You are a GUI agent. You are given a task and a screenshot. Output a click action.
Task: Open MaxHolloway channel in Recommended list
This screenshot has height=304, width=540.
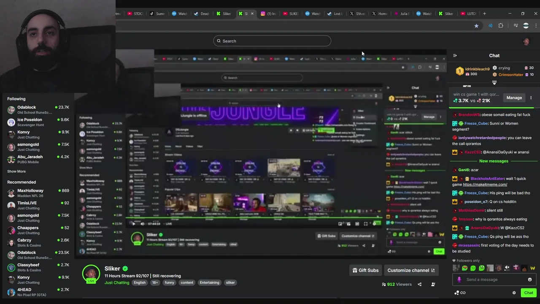coord(38,193)
